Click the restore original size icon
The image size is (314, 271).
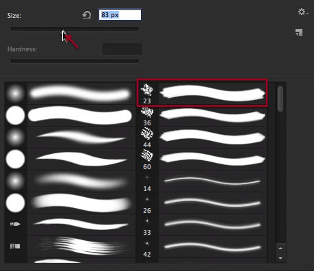[x=87, y=15]
